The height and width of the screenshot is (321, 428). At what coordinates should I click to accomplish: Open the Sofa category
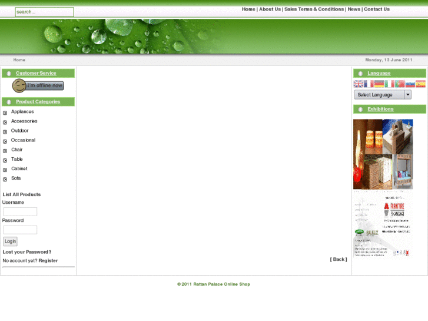click(x=16, y=178)
